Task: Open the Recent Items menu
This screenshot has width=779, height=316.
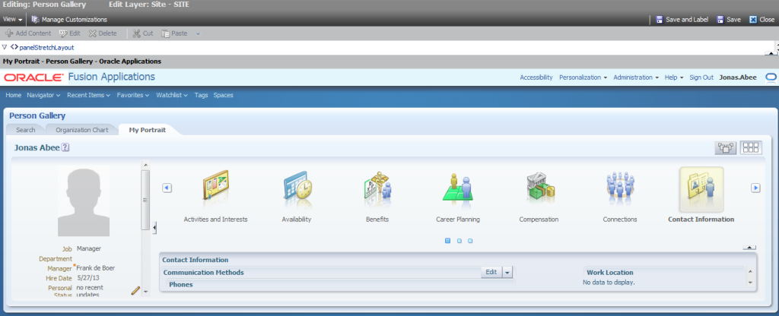Action: pyautogui.click(x=88, y=95)
